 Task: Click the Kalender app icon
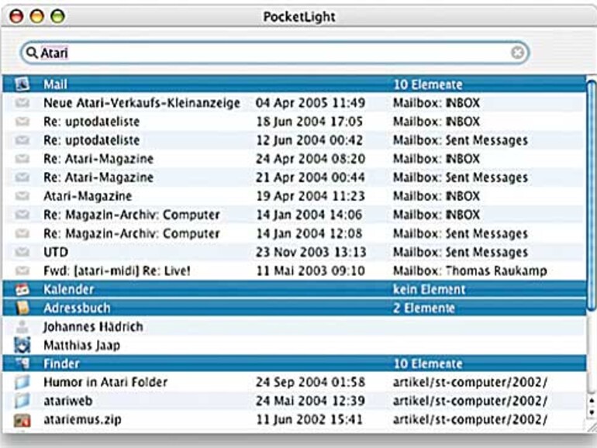point(22,290)
